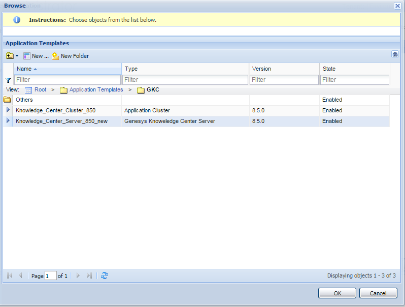This screenshot has width=405, height=307.
Task: Click the Name filter input field
Action: click(68, 80)
